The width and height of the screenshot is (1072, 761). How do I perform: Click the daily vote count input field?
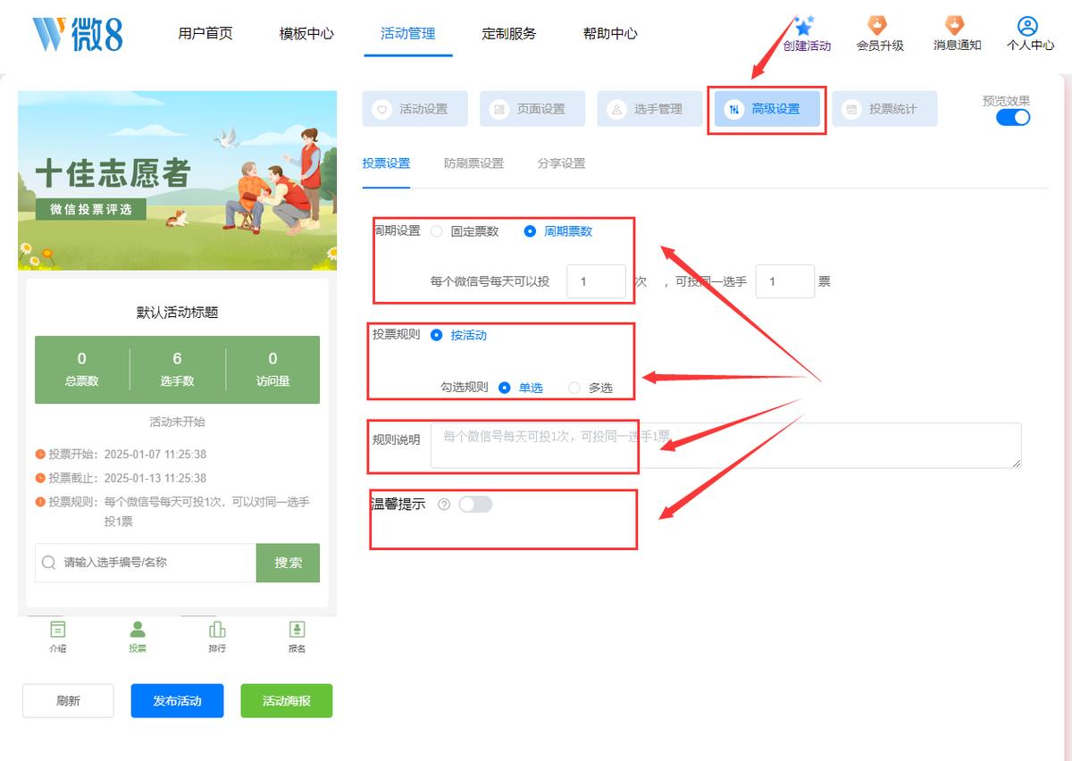click(x=597, y=281)
